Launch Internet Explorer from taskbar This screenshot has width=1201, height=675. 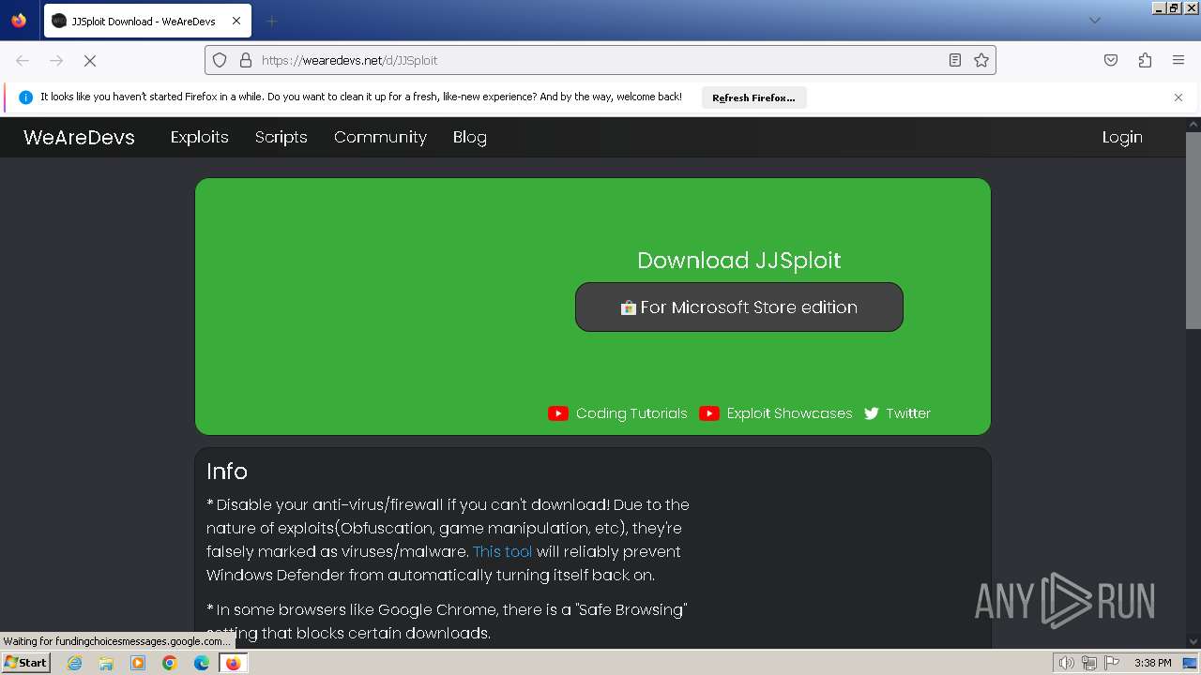[x=74, y=663]
